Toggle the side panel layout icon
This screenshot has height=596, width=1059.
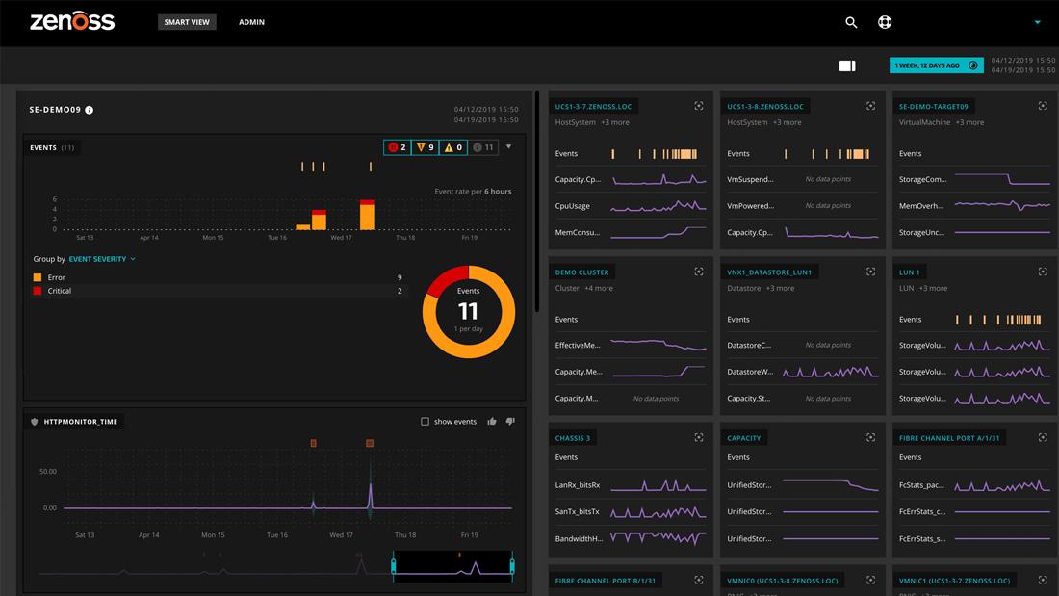847,65
